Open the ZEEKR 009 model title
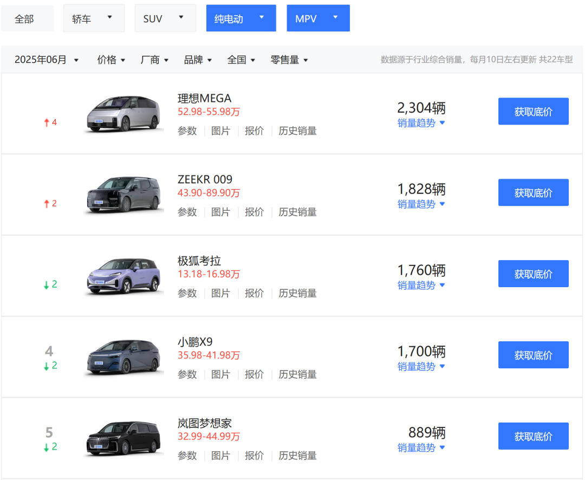Viewport: 585px width, 480px height. coord(205,179)
